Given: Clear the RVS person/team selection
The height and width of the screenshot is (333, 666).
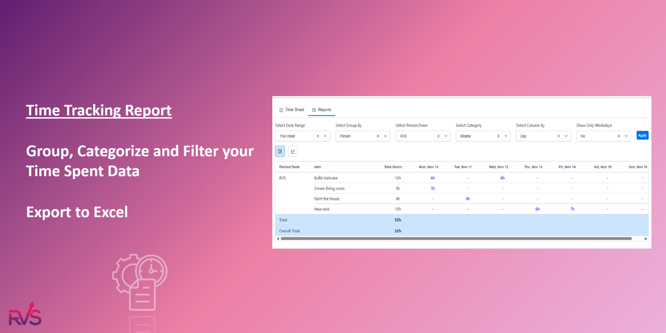Looking at the screenshot, I should (438, 136).
